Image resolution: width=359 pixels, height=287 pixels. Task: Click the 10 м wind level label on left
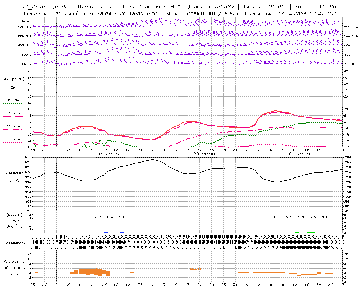[x=27, y=64]
